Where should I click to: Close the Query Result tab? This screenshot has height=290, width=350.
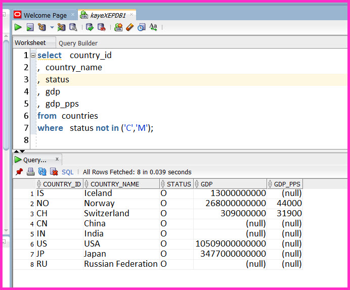click(x=57, y=159)
